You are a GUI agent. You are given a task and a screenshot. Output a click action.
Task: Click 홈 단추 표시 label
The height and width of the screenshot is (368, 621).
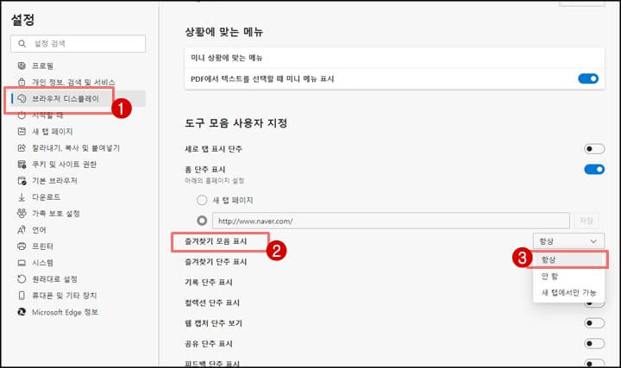pos(204,170)
